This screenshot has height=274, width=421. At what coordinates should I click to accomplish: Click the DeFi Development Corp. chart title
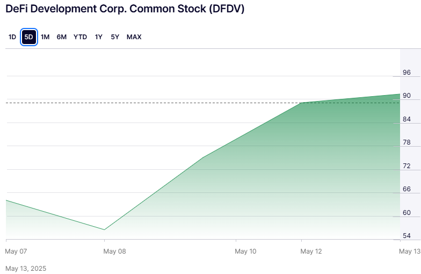[x=125, y=10]
